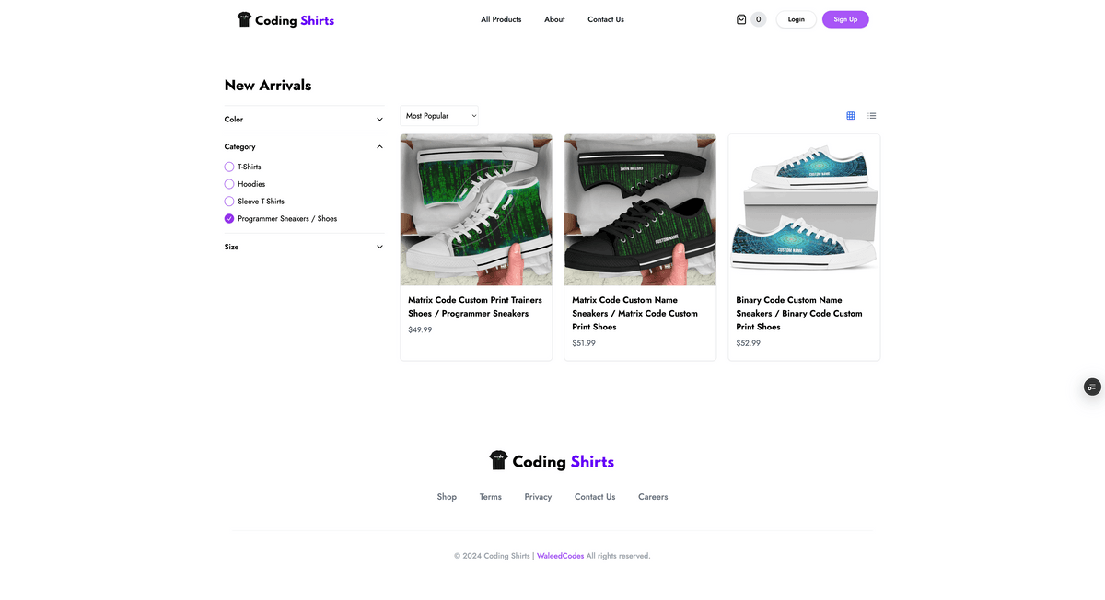The height and width of the screenshot is (600, 1105).
Task: Open the Binary Code sneakers product image
Action: (x=804, y=210)
